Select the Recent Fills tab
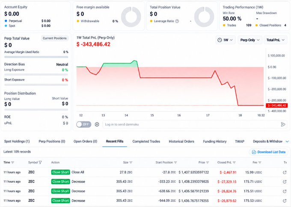This screenshot has width=291, height=207. (x=115, y=141)
